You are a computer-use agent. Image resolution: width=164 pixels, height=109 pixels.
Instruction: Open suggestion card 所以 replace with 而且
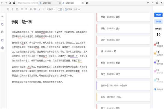coord(124,107)
